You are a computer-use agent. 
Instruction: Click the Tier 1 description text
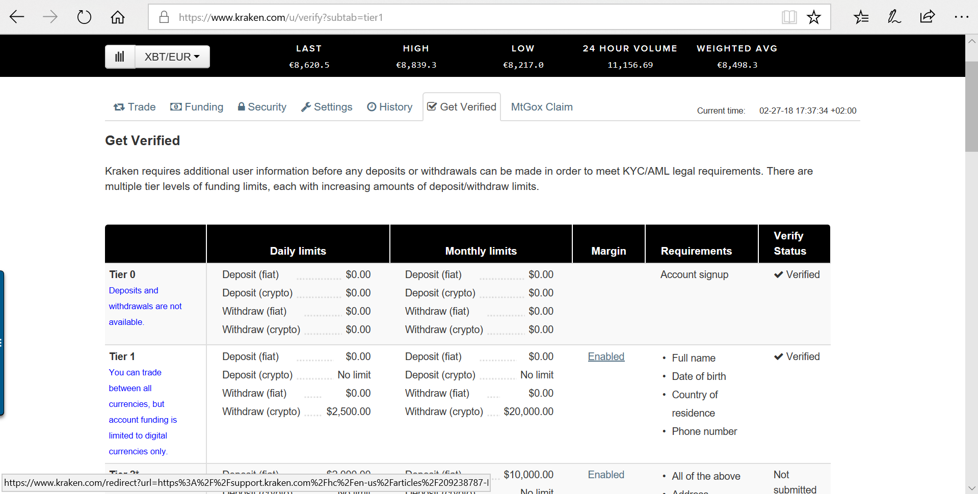point(143,411)
